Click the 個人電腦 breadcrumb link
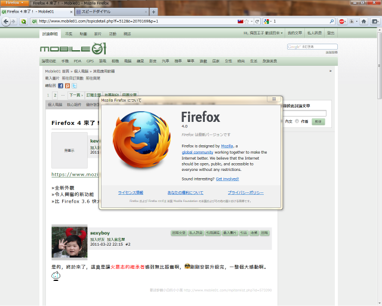Viewport: 382px width, 306px height. pos(81,71)
